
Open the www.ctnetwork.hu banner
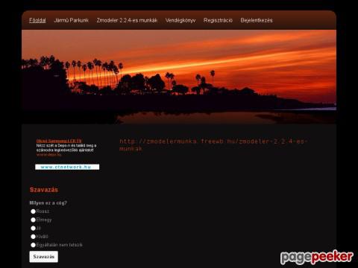click(67, 167)
